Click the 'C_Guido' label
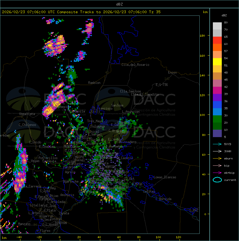Viewport: 239px width, 241px height. [35, 142]
